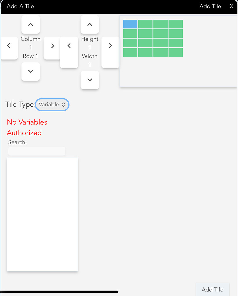Click the Add A Tile title bar

tap(20, 6)
